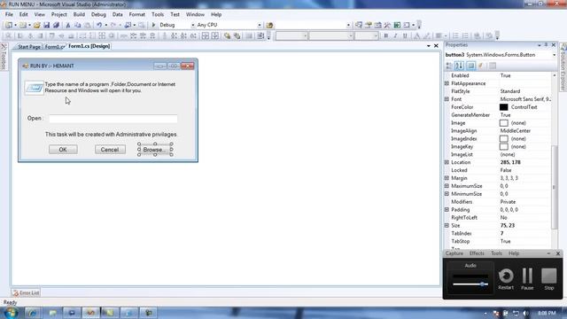Click the Cut scissors icon
567x319 pixels.
pyautogui.click(x=67, y=25)
